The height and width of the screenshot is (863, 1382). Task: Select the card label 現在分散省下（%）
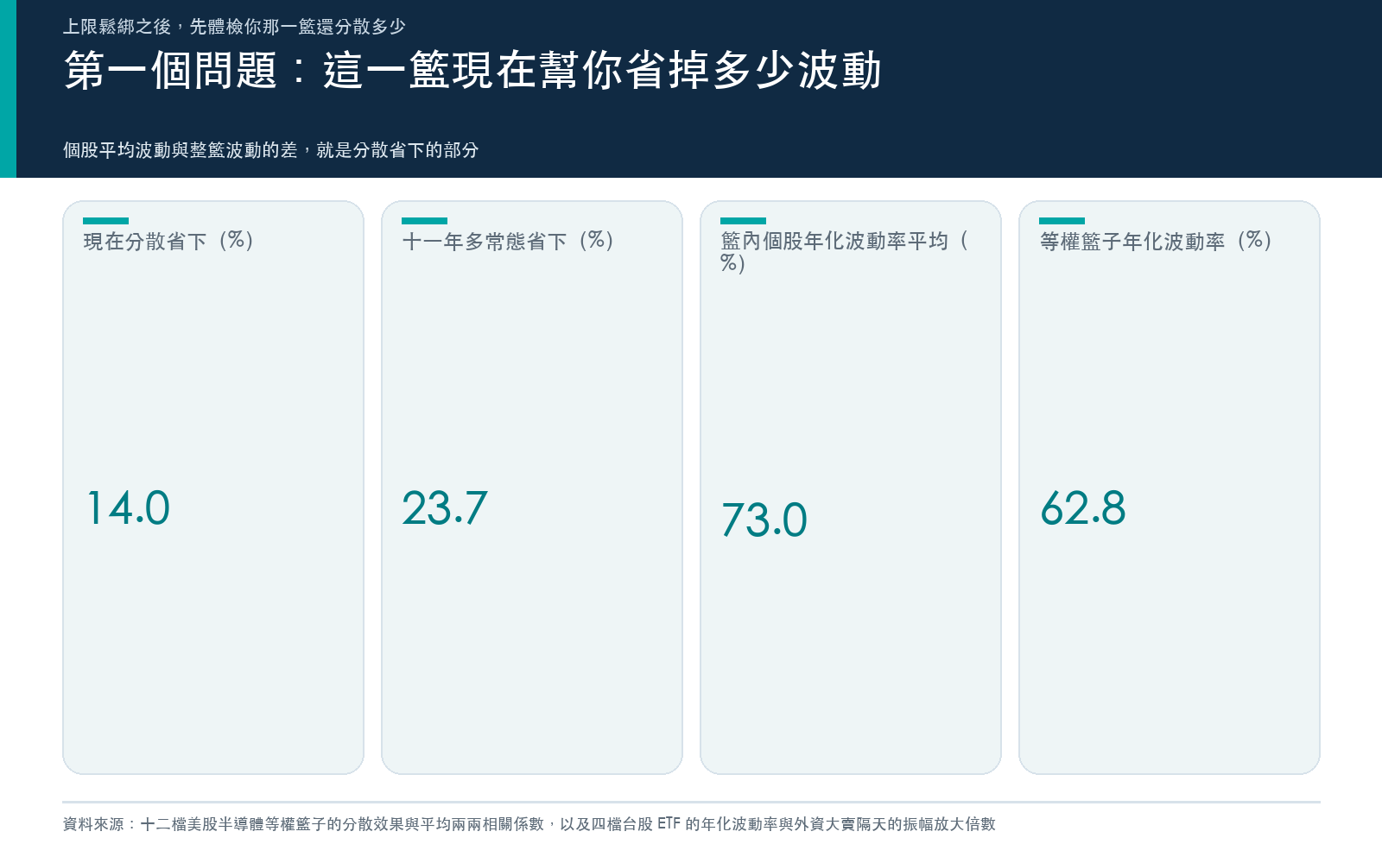point(169,241)
